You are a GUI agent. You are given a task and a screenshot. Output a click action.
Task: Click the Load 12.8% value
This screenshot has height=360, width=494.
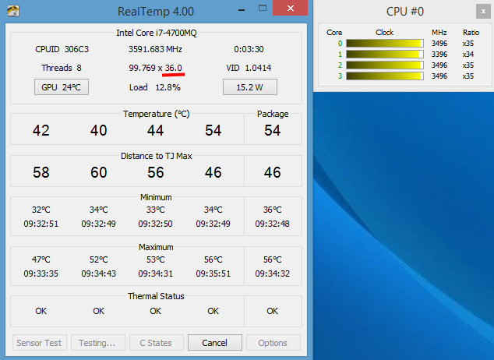coord(155,87)
